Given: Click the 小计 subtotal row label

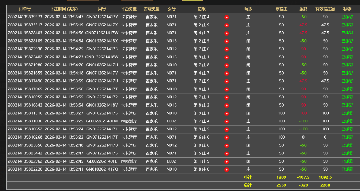Looking at the screenshot, I should (x=248, y=177).
